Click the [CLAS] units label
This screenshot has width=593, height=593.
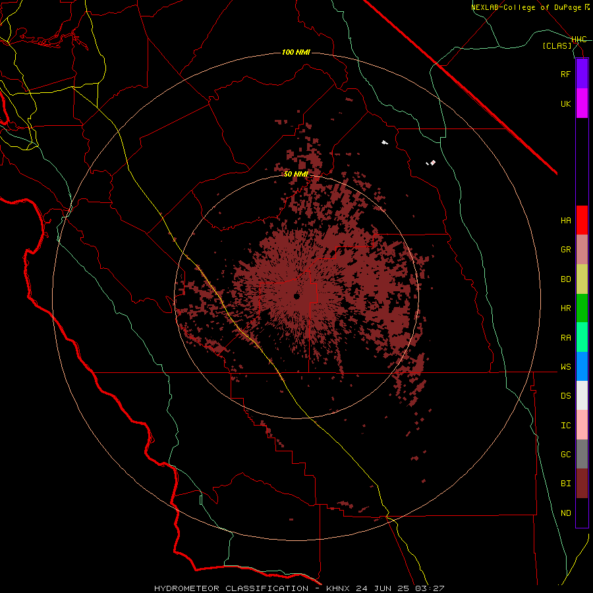557,45
